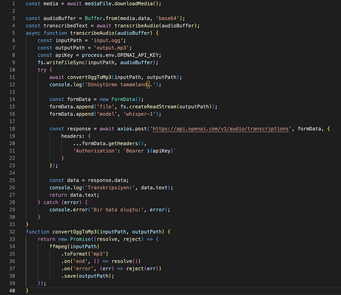Click function convertOggToMp3 declaration name

(74, 232)
